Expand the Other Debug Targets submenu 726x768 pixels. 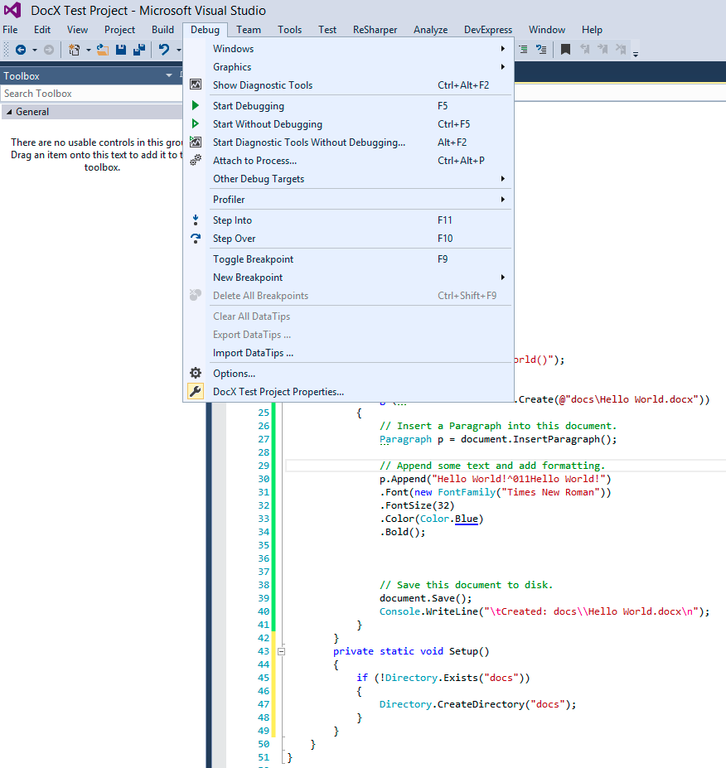[x=503, y=178]
